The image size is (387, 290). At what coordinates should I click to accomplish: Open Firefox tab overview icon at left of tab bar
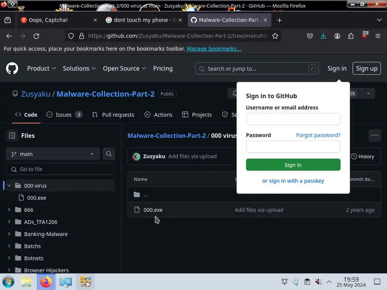click(8, 20)
